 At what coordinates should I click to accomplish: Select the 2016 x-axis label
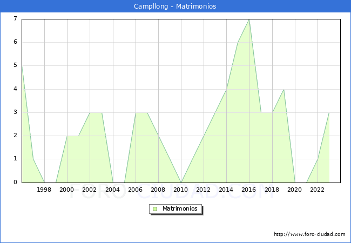point(249,190)
